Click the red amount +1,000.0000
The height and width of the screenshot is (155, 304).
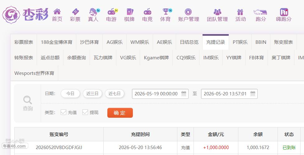(216, 148)
